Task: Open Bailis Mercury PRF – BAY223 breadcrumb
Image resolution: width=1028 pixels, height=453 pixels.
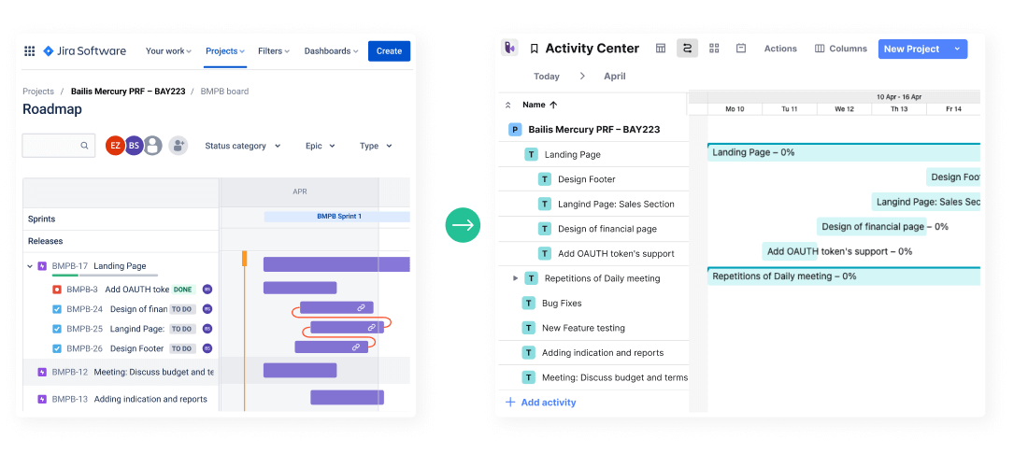Action: coord(128,92)
